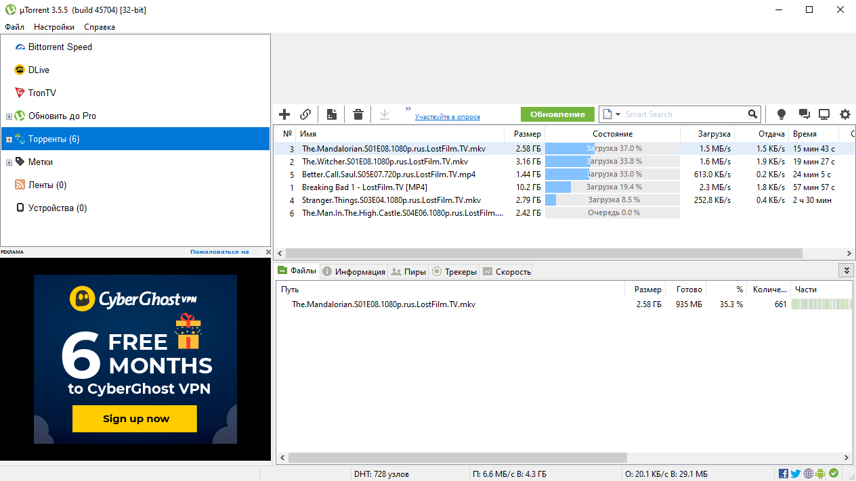The width and height of the screenshot is (856, 481).
Task: Expand hidden toolbar items chevron
Action: [x=408, y=108]
